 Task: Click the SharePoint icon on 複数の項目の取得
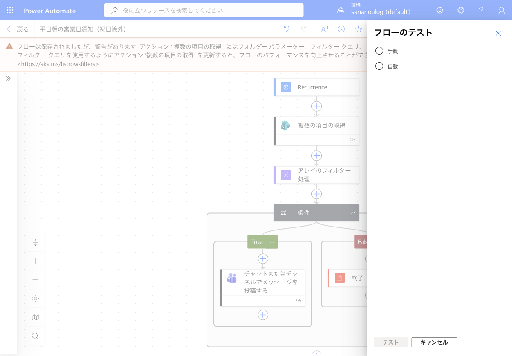[285, 125]
